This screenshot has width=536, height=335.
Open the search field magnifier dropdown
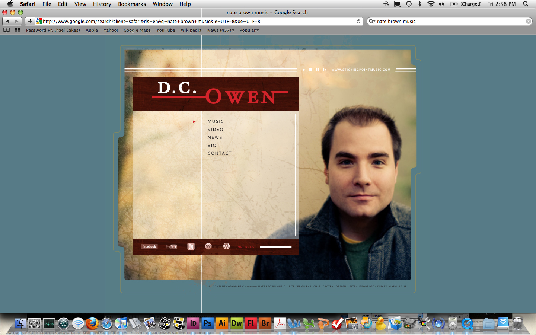click(x=371, y=21)
